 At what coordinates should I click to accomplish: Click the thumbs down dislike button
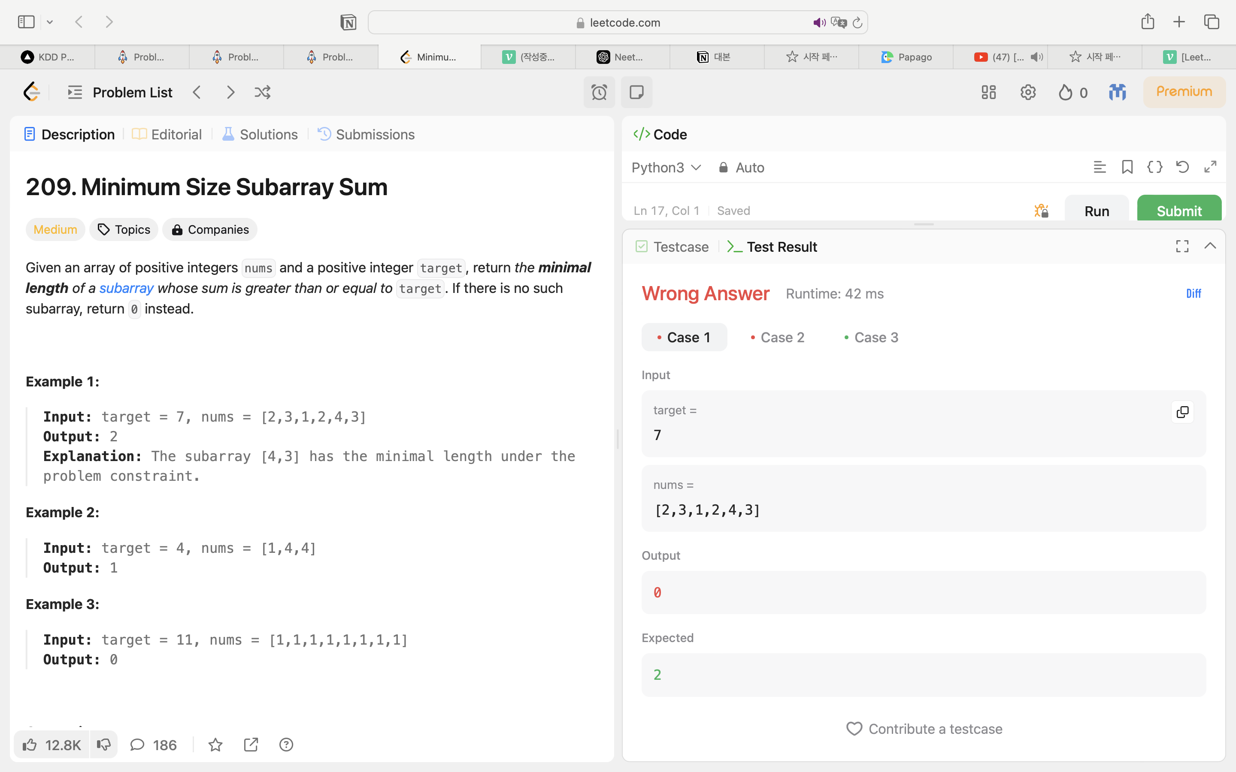(104, 745)
